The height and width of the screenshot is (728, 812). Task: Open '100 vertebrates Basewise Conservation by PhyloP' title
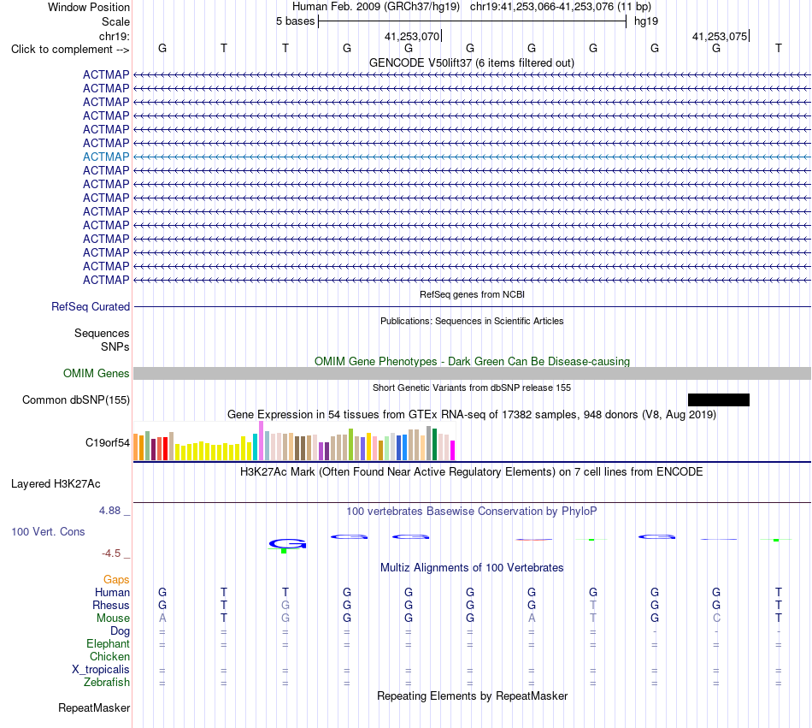(x=472, y=512)
